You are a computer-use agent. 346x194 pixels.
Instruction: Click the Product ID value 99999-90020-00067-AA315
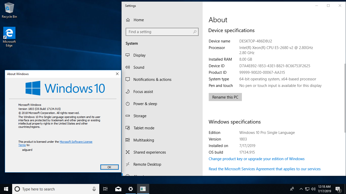[x=262, y=72]
